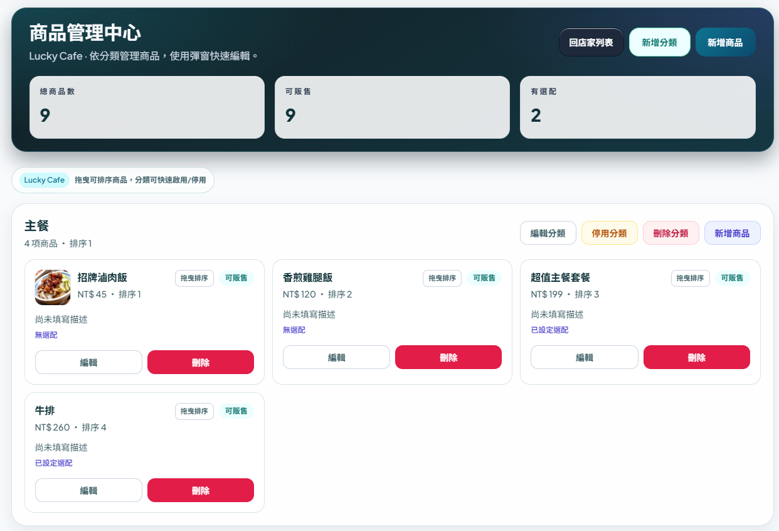Click the 可販售 status badge on 牛排
The image size is (779, 531).
[236, 411]
